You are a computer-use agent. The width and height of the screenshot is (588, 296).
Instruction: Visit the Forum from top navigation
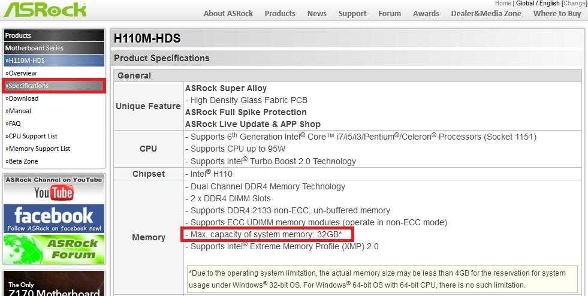pyautogui.click(x=390, y=13)
